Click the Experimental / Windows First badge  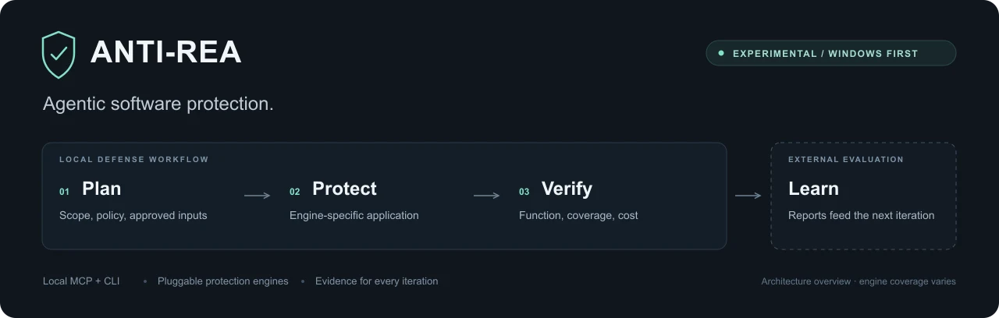pyautogui.click(x=831, y=53)
